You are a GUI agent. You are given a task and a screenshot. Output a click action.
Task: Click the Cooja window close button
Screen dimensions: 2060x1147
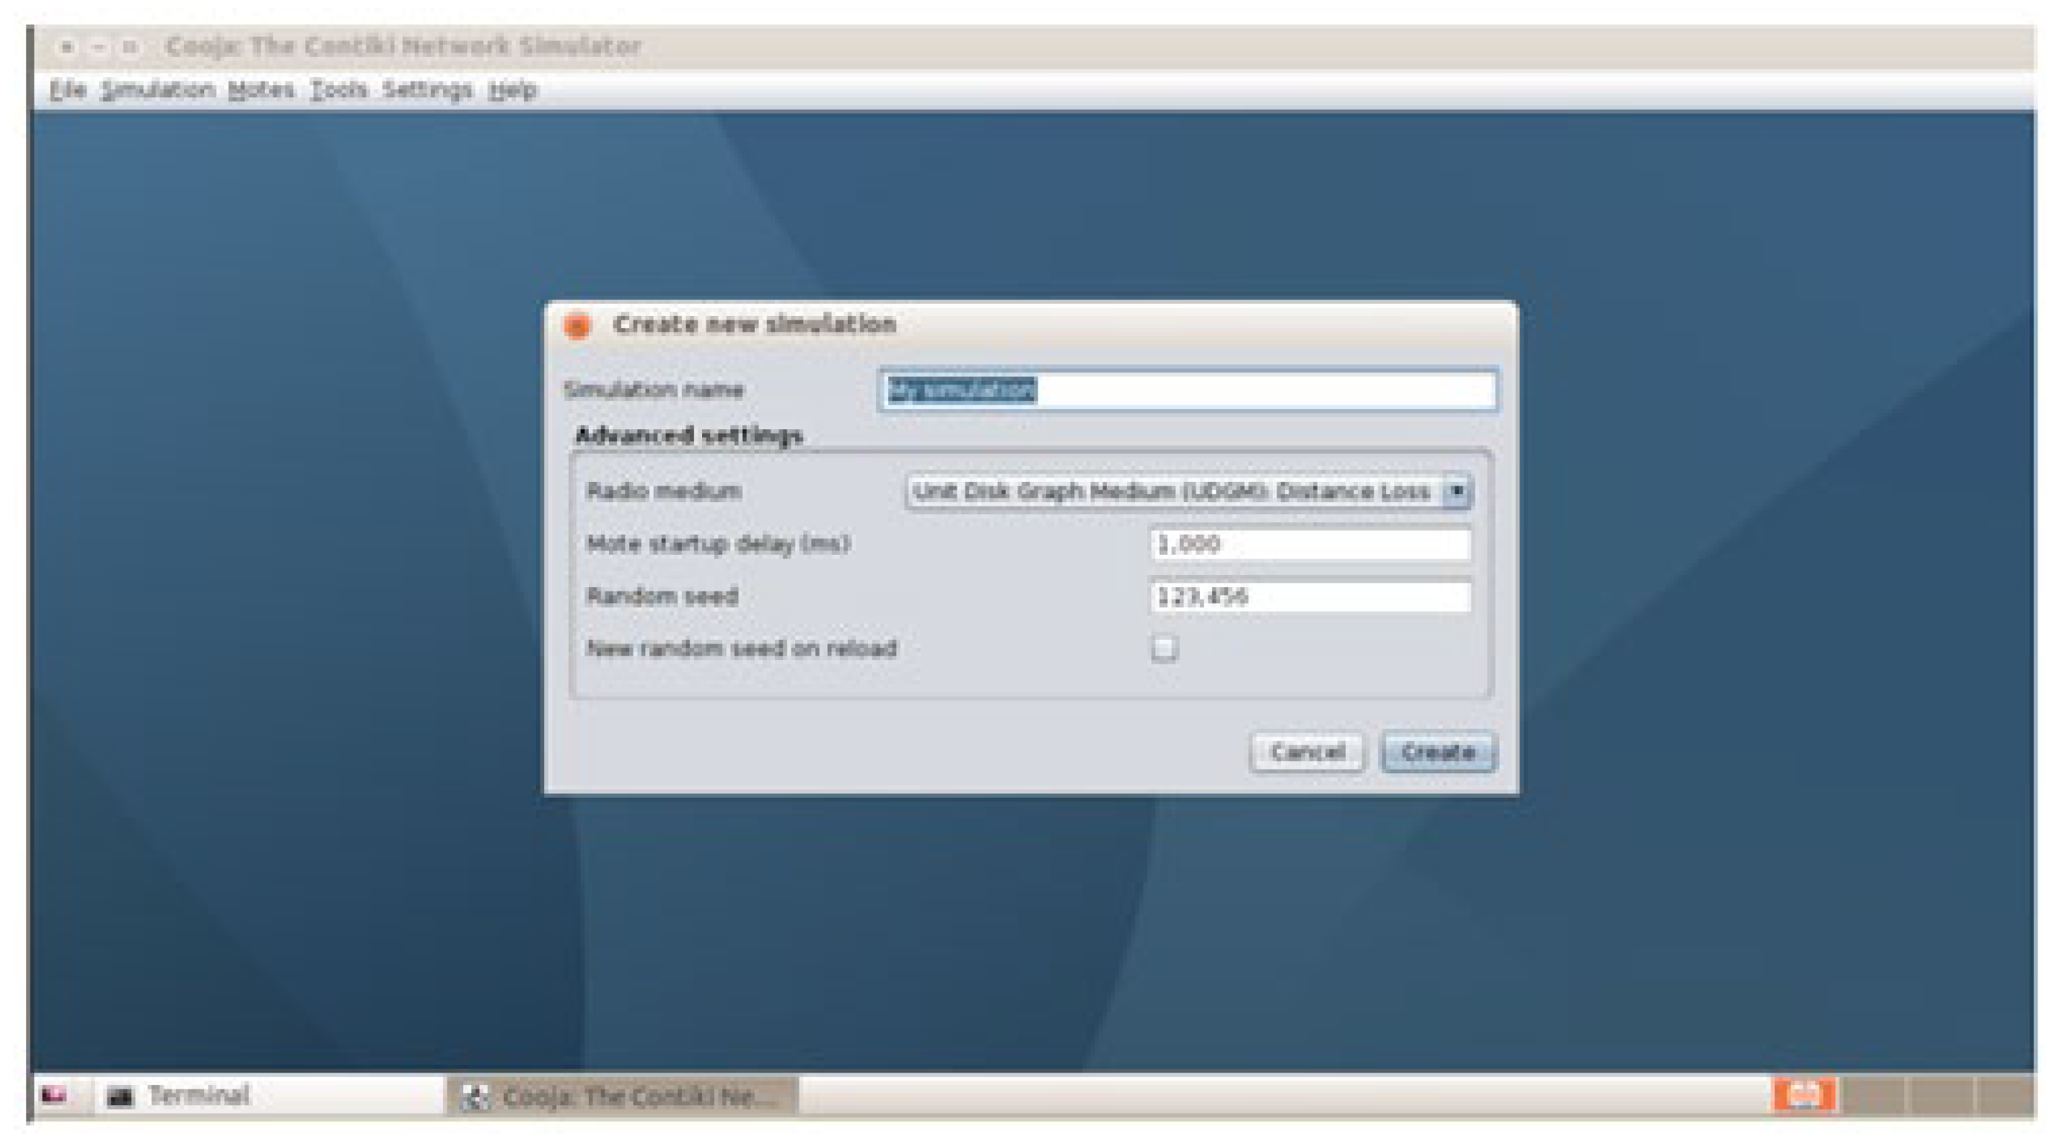click(x=67, y=47)
